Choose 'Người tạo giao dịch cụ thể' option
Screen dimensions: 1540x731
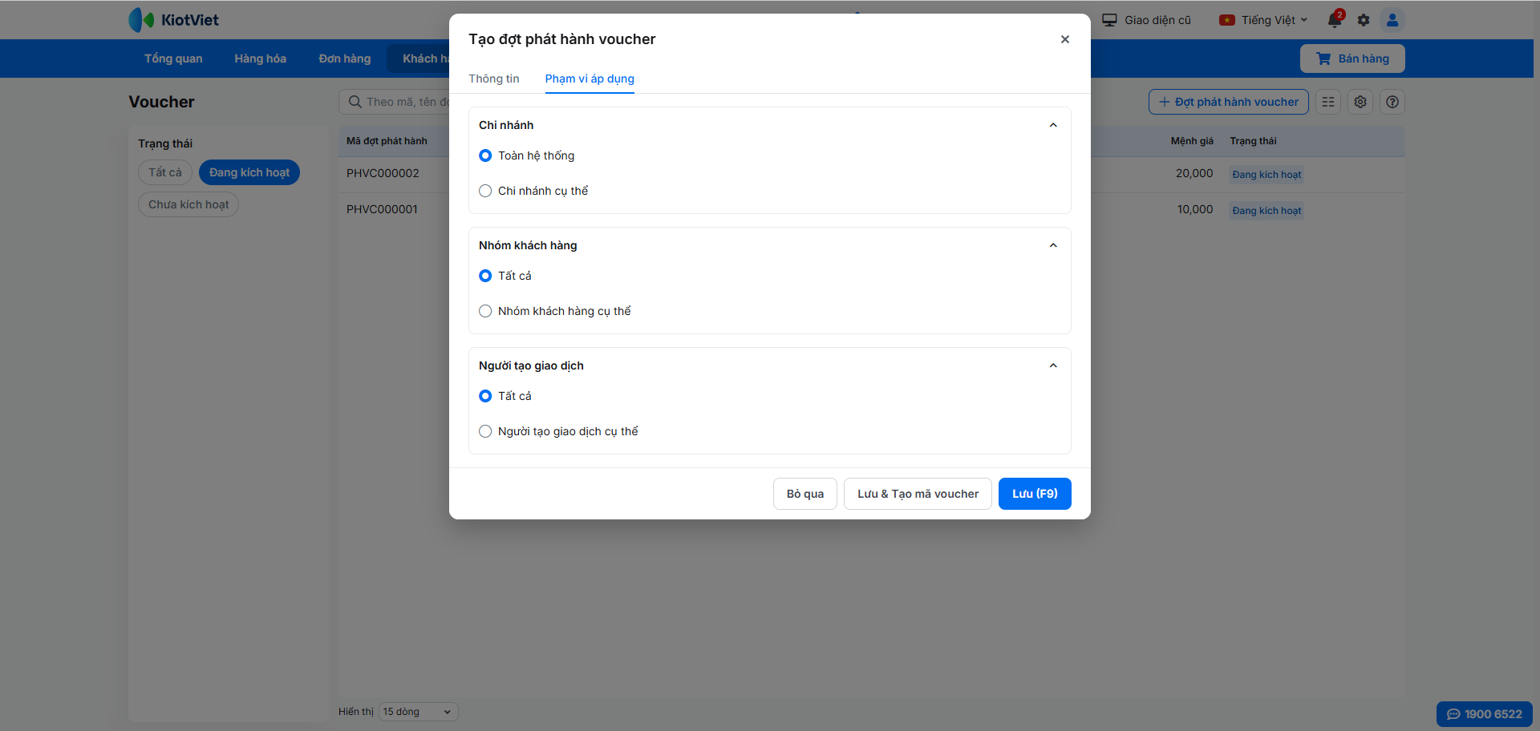(x=485, y=431)
